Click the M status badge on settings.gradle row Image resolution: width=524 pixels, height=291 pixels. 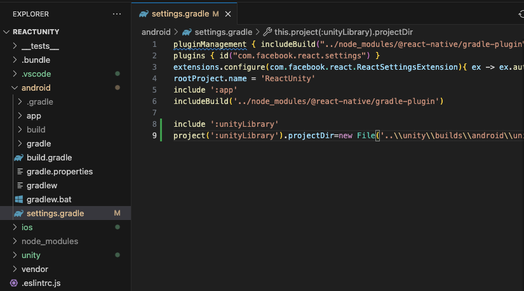pos(117,213)
